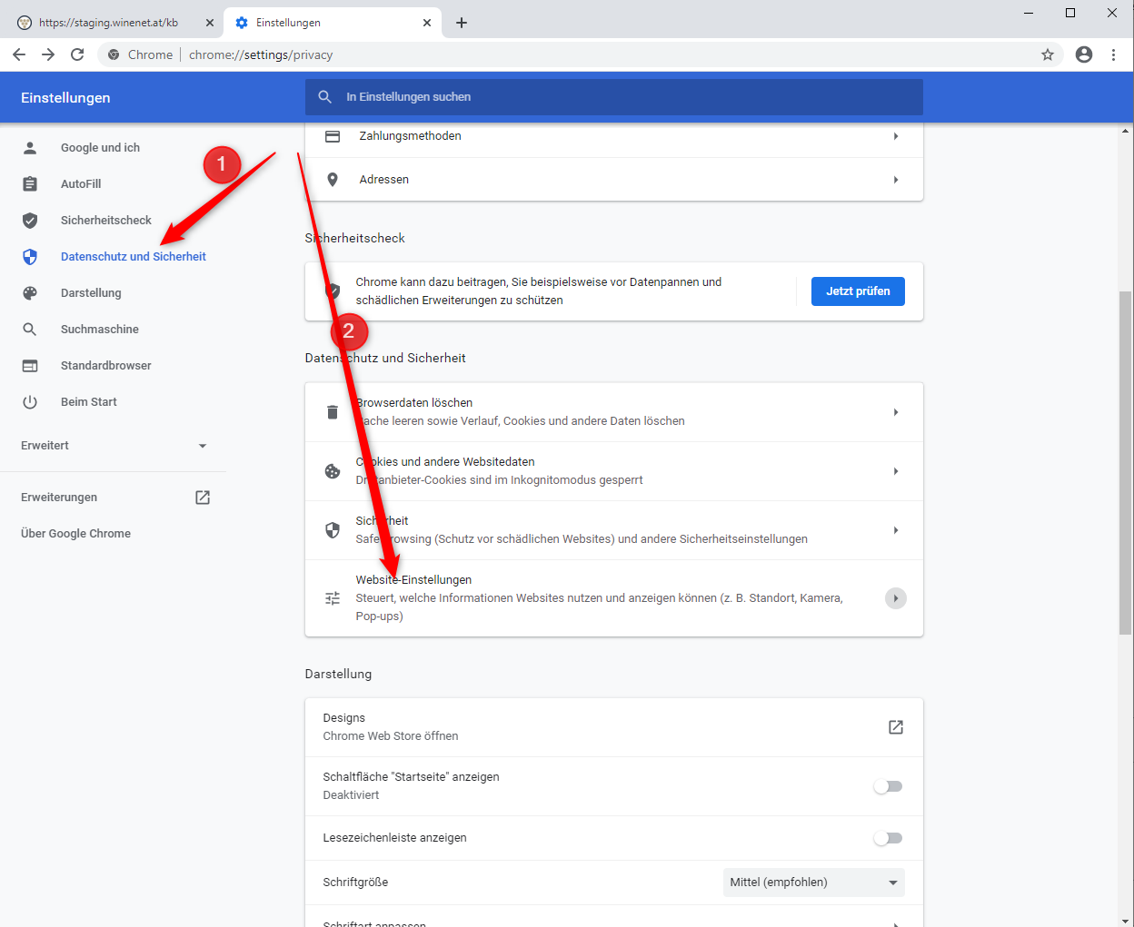
Task: Open the Schriftgröße dropdown set to Mittel
Action: click(x=813, y=883)
